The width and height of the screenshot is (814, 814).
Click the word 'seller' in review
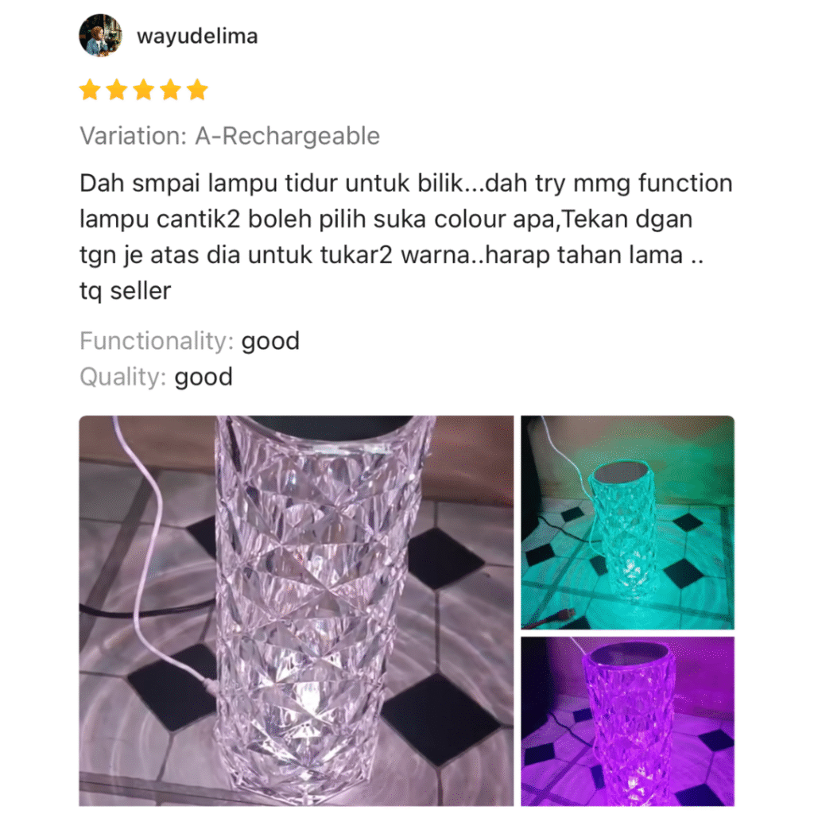click(x=140, y=291)
